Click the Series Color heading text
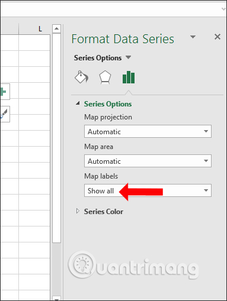Screen dimensions: 227x301 [104, 212]
